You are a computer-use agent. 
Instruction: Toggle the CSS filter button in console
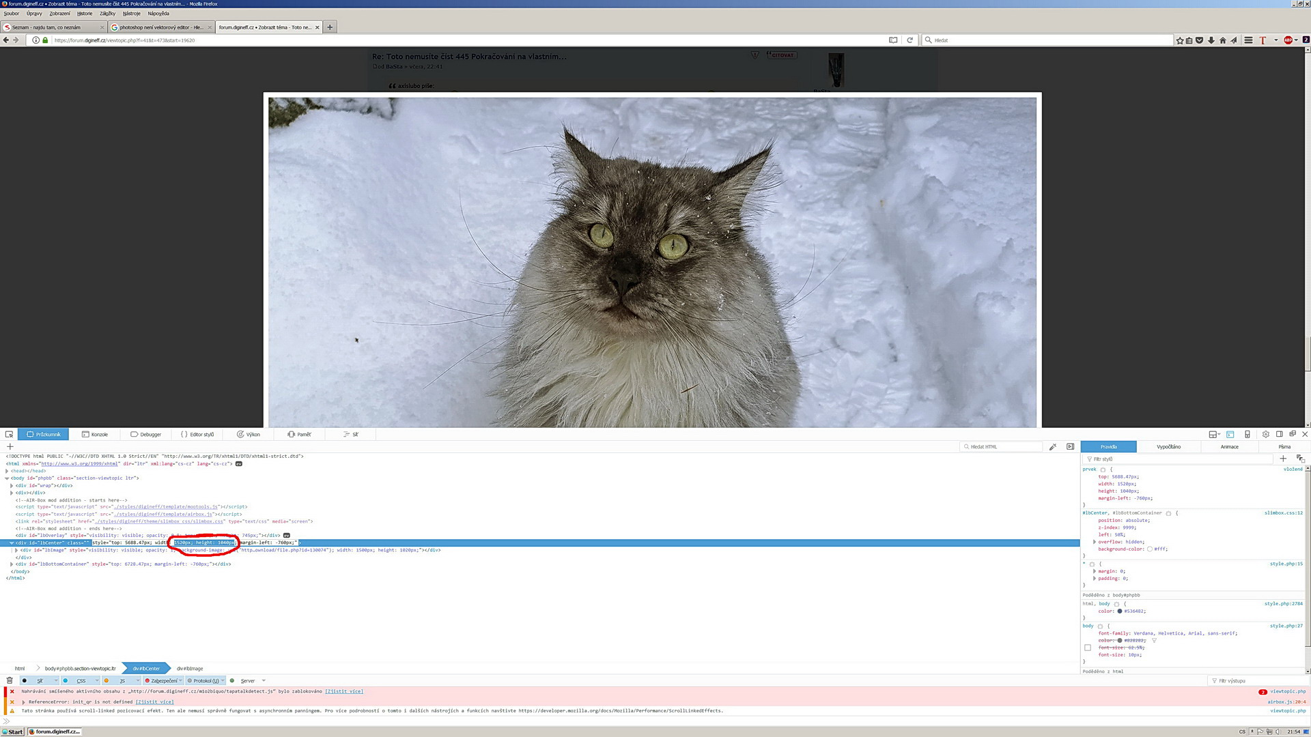coord(81,680)
